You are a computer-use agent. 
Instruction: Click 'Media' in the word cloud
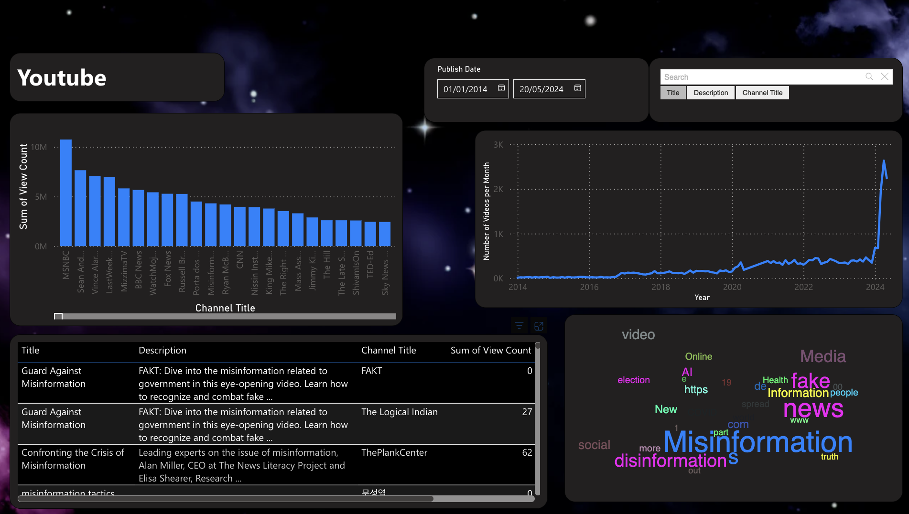click(823, 356)
